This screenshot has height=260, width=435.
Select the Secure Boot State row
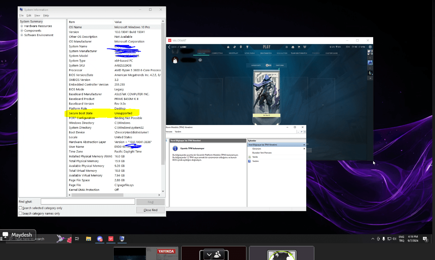tap(114, 113)
